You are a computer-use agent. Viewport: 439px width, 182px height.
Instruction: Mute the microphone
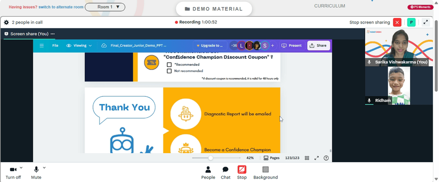tap(36, 173)
